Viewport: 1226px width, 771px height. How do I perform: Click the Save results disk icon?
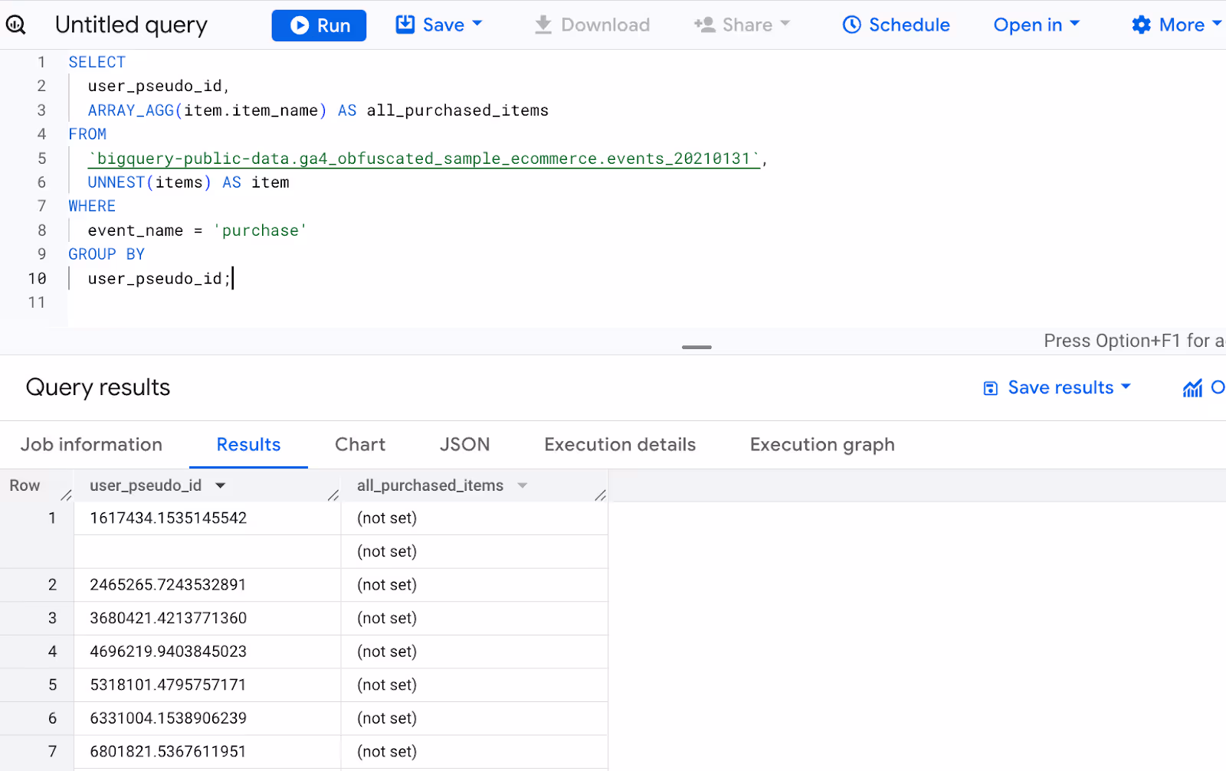(x=991, y=388)
